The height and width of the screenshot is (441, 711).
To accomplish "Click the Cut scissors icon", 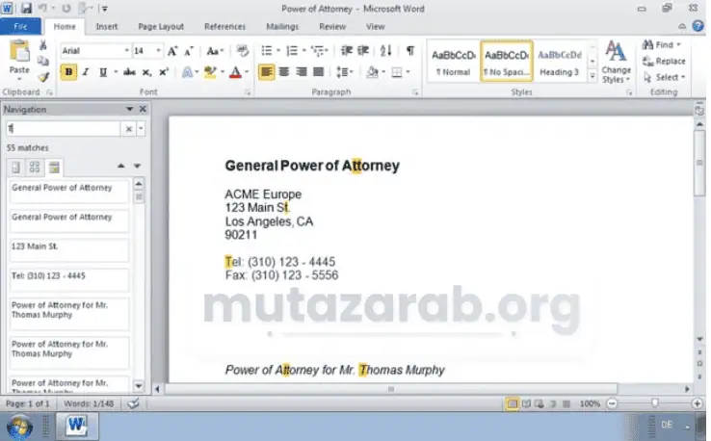I will (x=43, y=45).
